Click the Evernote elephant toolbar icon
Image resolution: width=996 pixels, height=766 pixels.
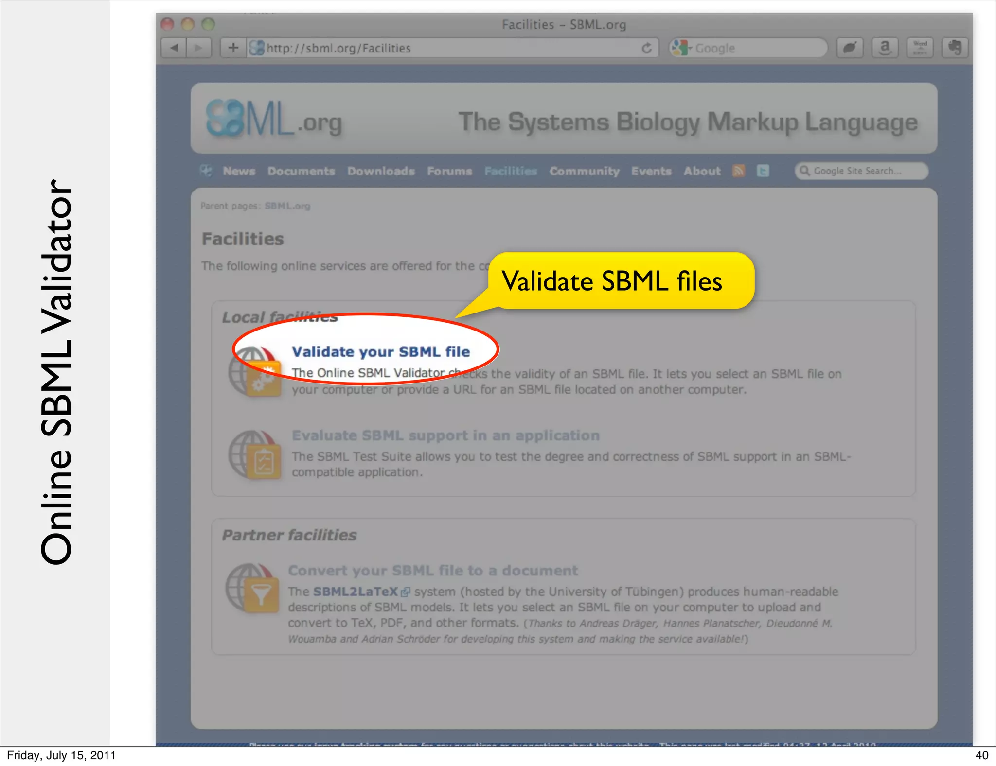(x=955, y=48)
